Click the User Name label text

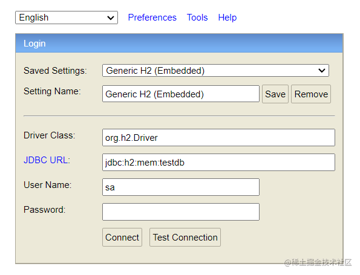48,184
